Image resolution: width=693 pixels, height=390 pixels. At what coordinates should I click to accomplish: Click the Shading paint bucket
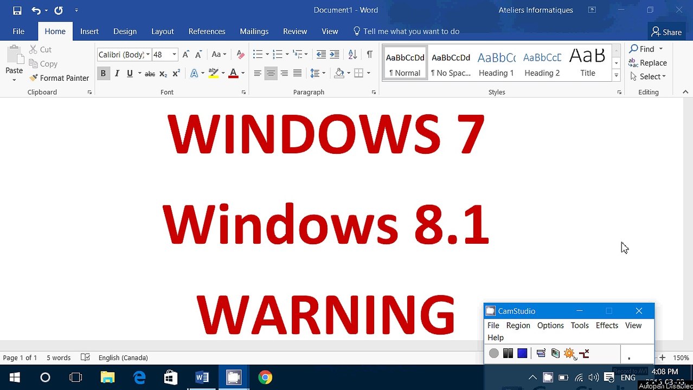coord(339,73)
